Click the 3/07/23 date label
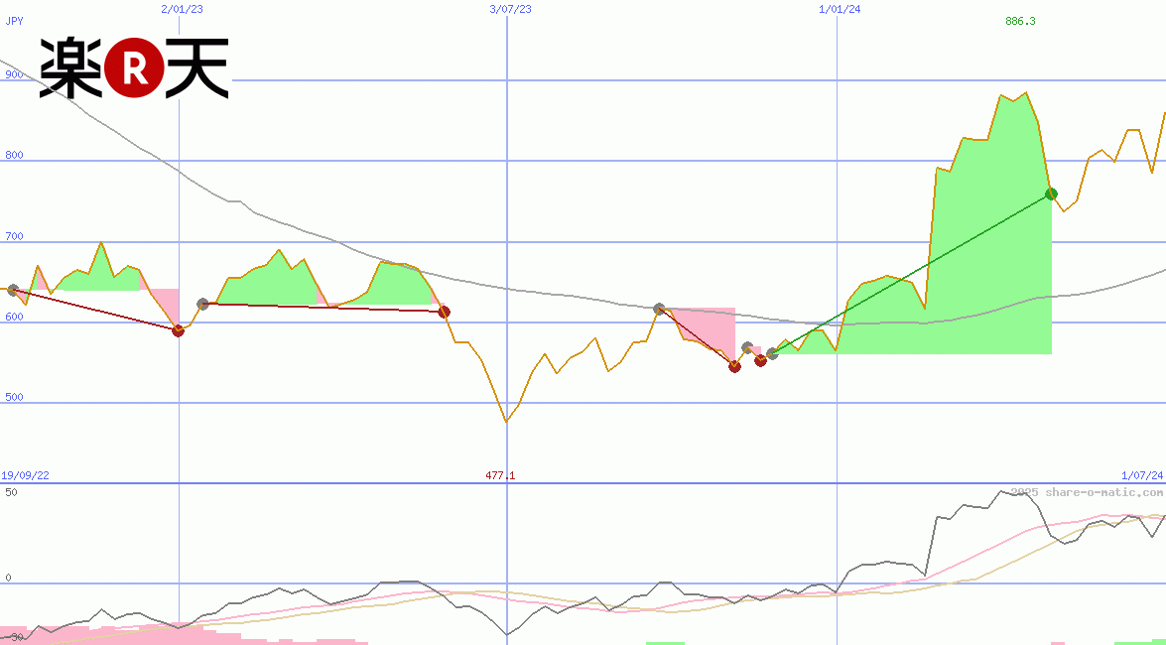 coord(511,9)
